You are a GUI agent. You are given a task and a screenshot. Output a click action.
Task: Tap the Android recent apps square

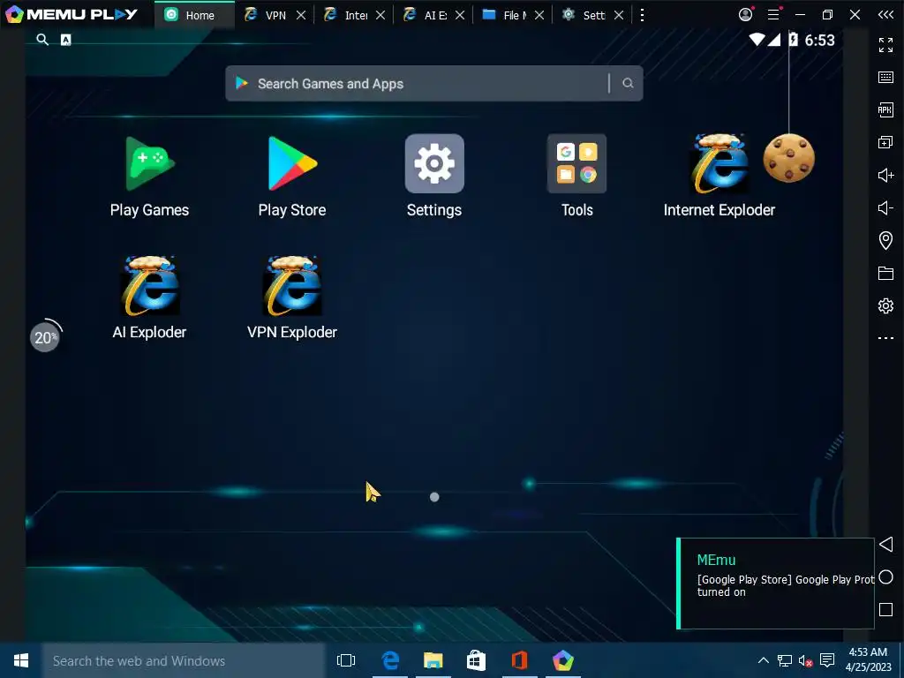(886, 609)
